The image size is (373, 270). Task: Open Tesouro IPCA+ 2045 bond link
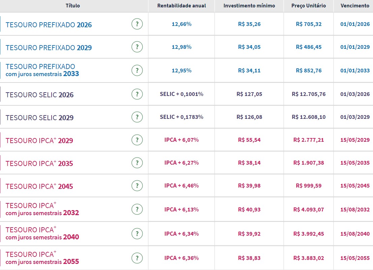click(39, 187)
